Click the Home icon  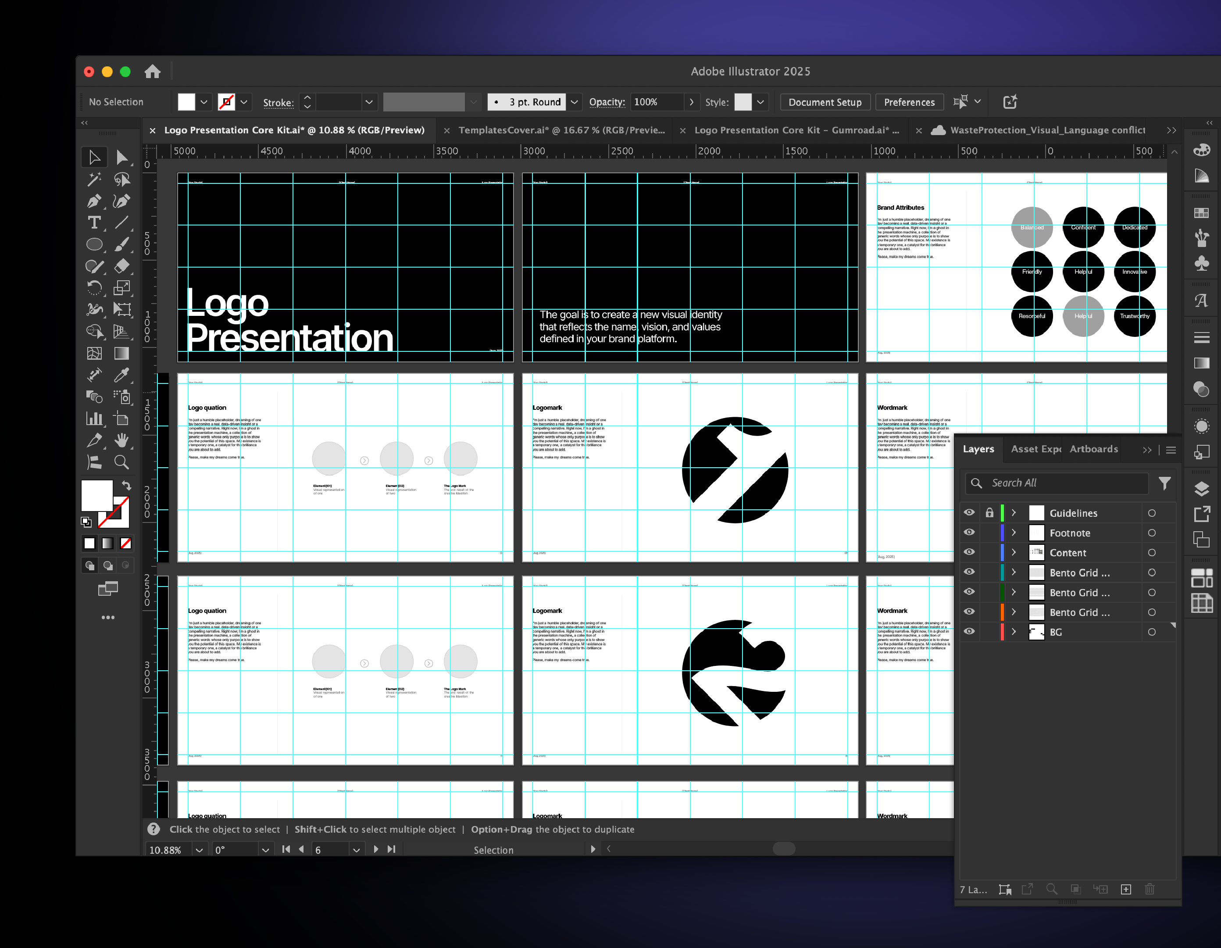click(152, 72)
